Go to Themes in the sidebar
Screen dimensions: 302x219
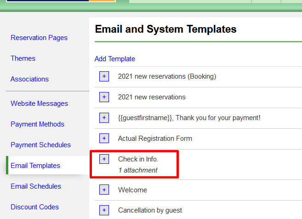click(x=23, y=58)
